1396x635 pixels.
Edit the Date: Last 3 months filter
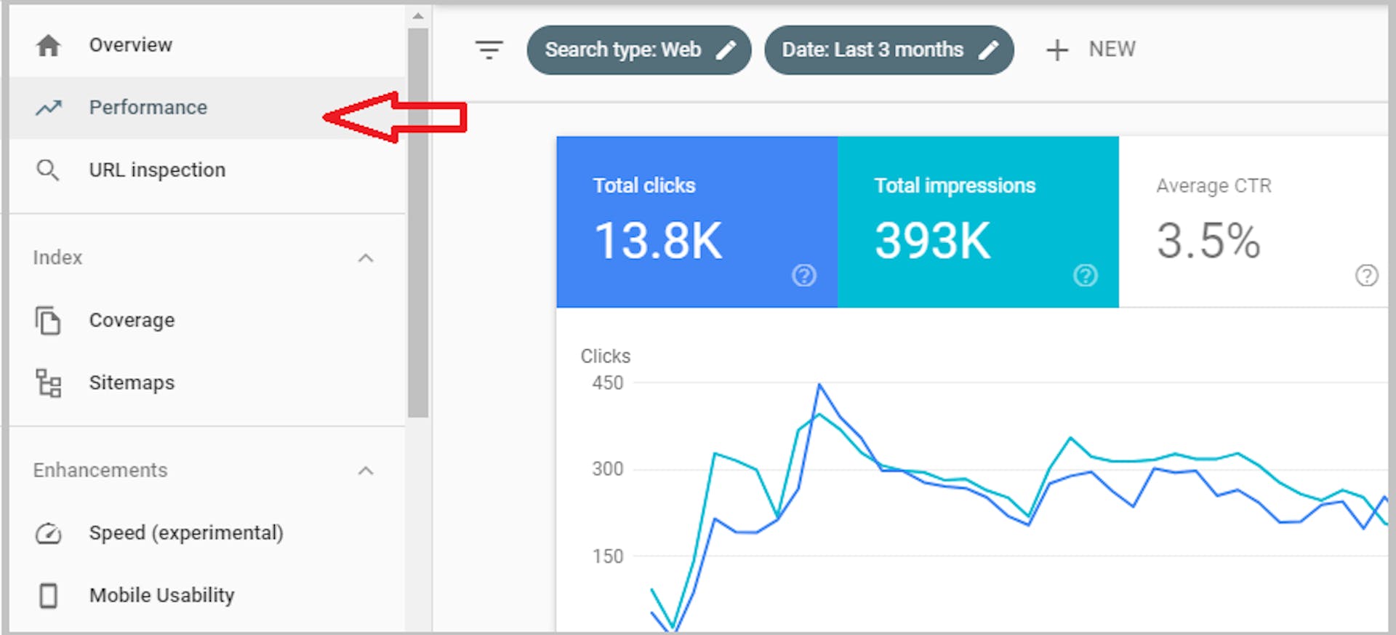point(888,50)
